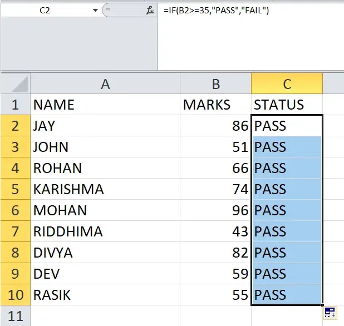Select column C header
This screenshot has height=326, width=344.
click(287, 83)
